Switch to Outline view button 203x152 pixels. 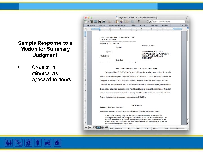pyautogui.click(x=90, y=128)
